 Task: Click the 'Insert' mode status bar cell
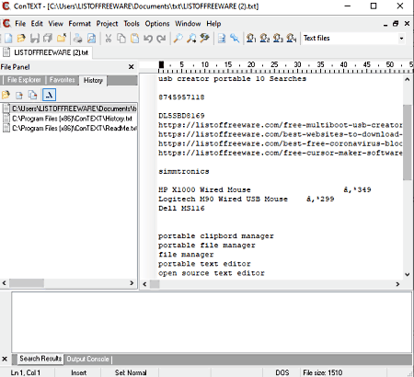79,372
